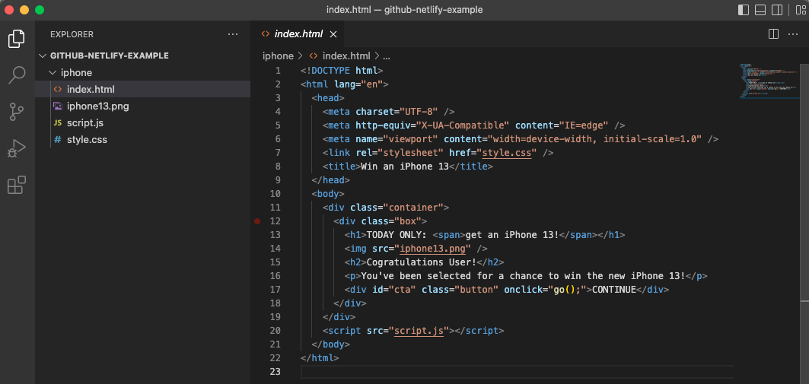Image resolution: width=809 pixels, height=384 pixels.
Task: Click the iphone breadcrumb segment
Action: point(278,56)
